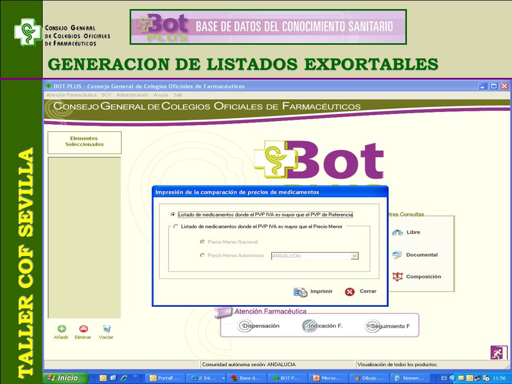Click the empty selected elements list panel
This screenshot has height=384, width=512.
(x=85, y=238)
